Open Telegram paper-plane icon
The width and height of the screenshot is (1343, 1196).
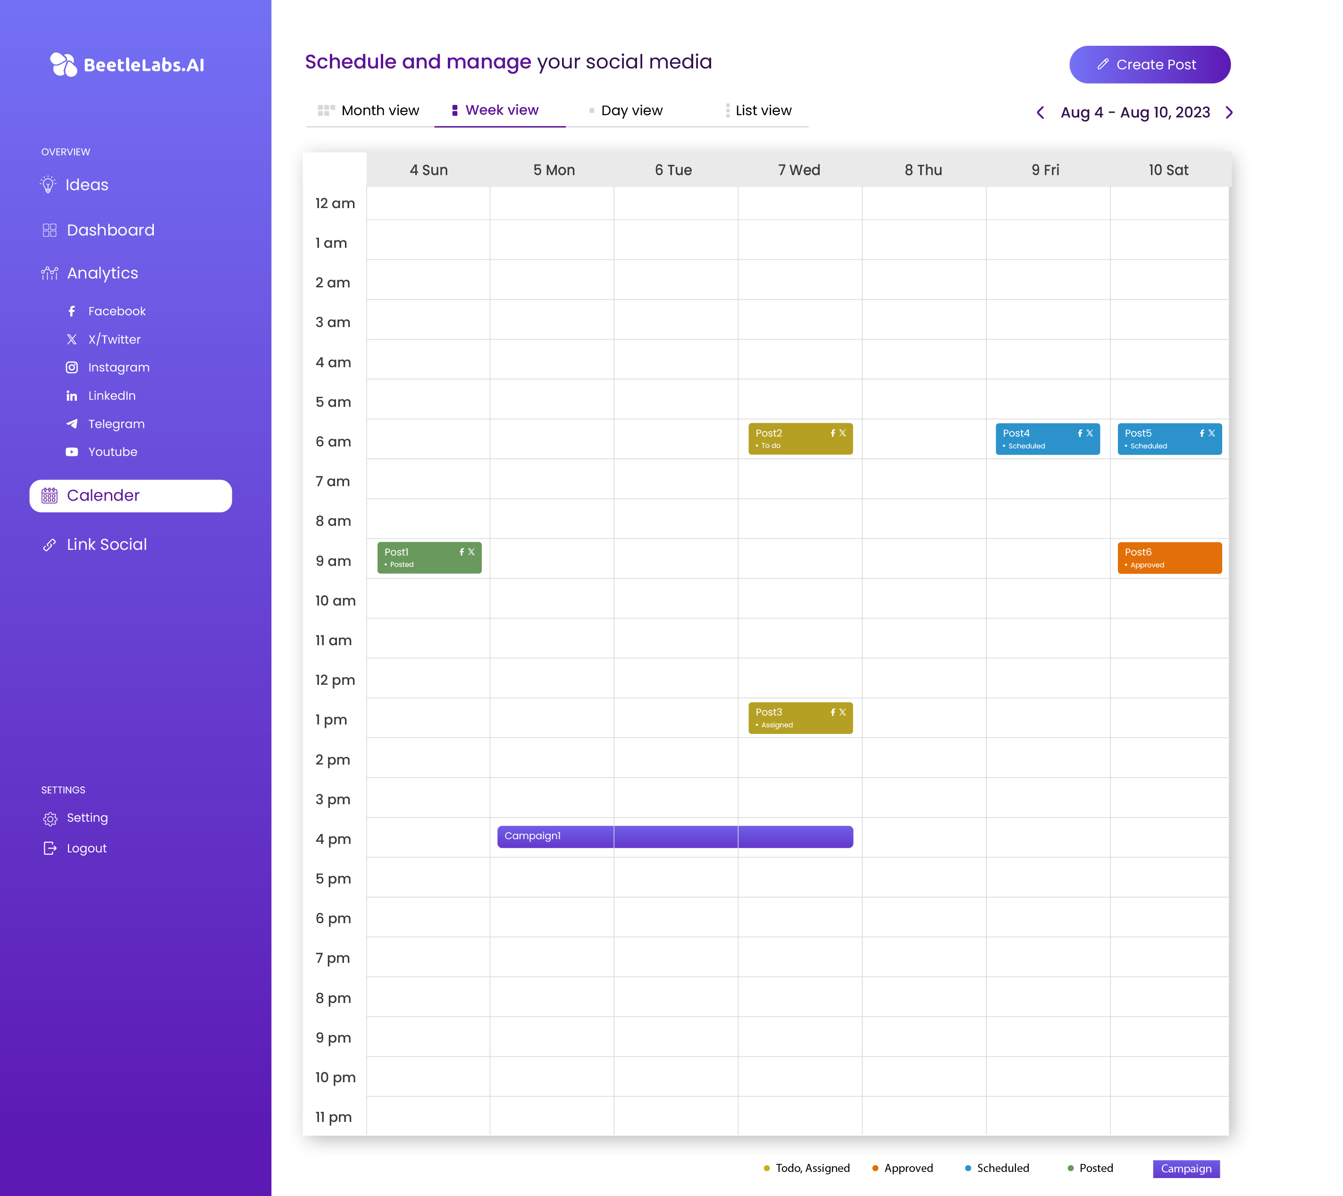click(72, 424)
